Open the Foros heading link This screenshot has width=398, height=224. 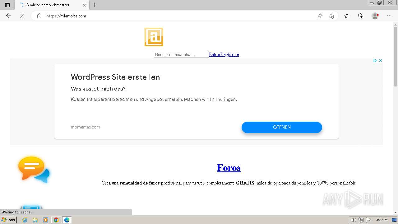[x=229, y=168]
